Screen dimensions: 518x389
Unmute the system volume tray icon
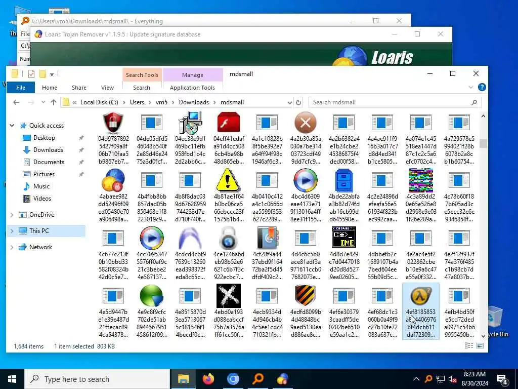[x=452, y=379]
